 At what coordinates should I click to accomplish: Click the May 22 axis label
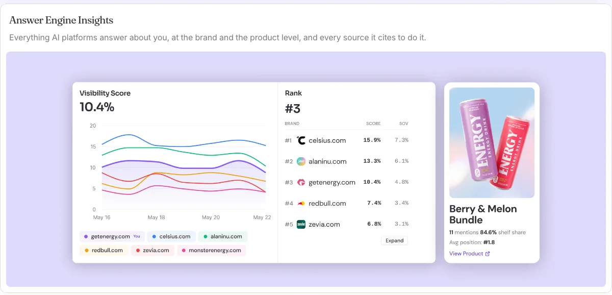point(262,217)
